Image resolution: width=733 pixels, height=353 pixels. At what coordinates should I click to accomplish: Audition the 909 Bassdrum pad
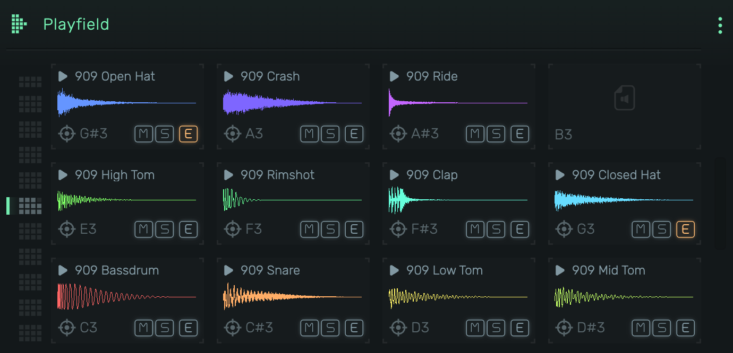63,270
